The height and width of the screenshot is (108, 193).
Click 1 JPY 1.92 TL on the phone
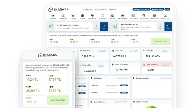[x=36, y=100]
